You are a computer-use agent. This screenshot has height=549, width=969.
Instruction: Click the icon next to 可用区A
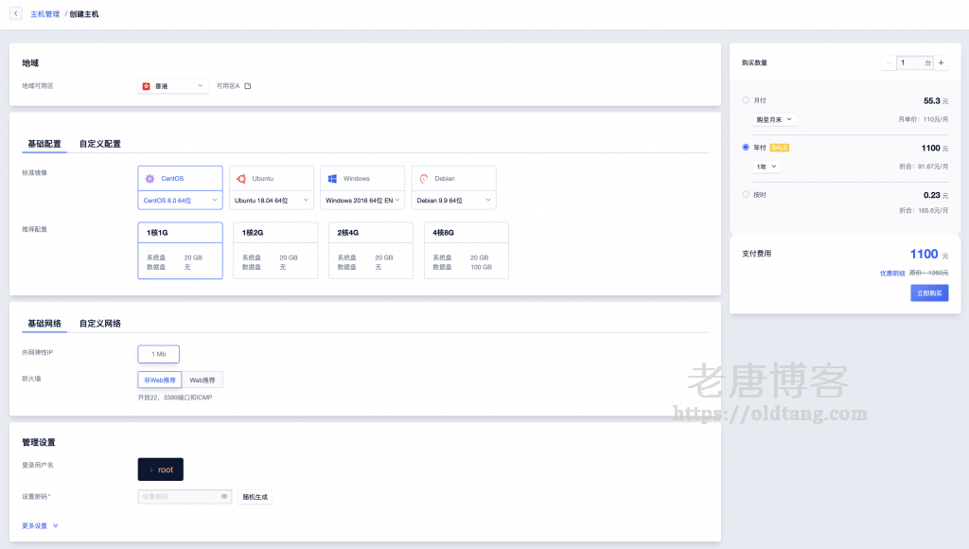point(248,86)
